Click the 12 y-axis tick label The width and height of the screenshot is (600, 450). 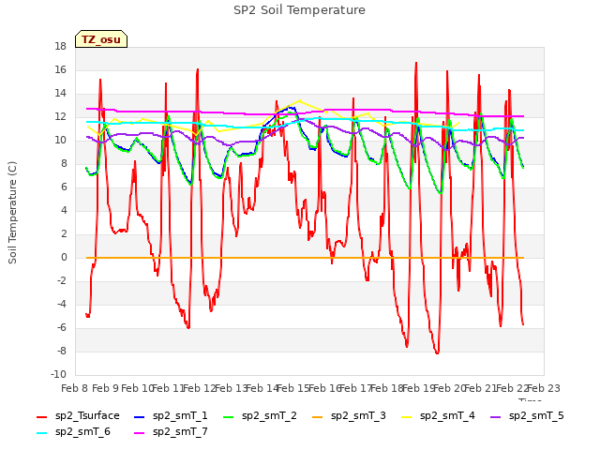[60, 116]
